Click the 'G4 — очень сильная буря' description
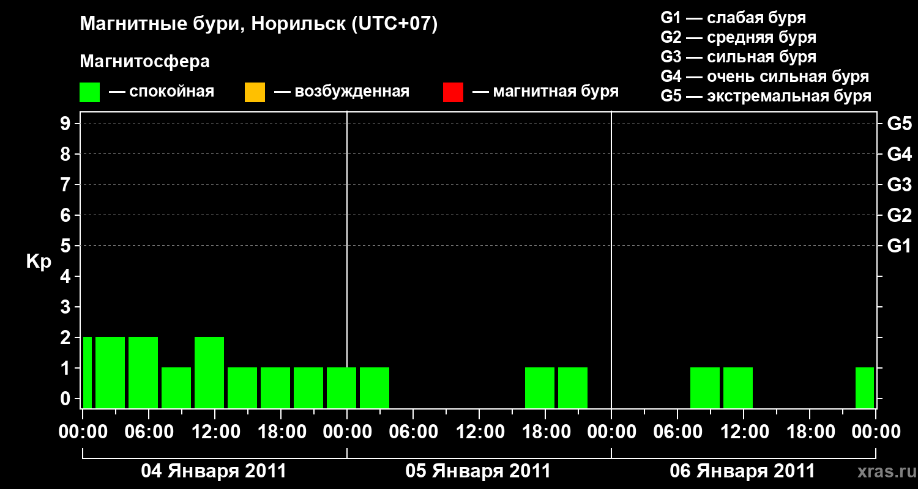Image resolution: width=918 pixels, height=489 pixels. point(765,76)
